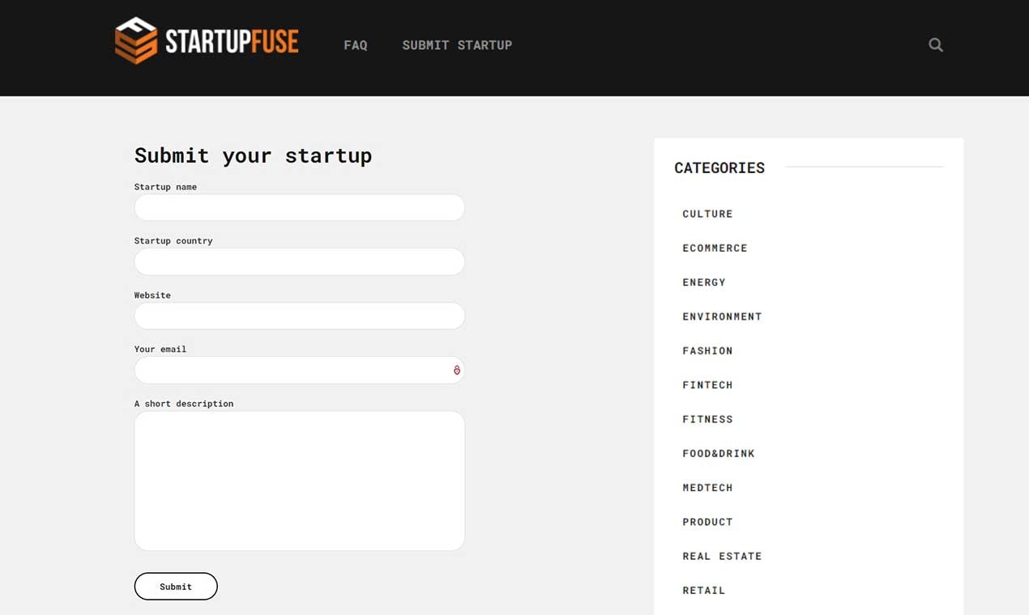View ENERGY startups
Viewport: 1029px width, 615px height.
(x=704, y=282)
